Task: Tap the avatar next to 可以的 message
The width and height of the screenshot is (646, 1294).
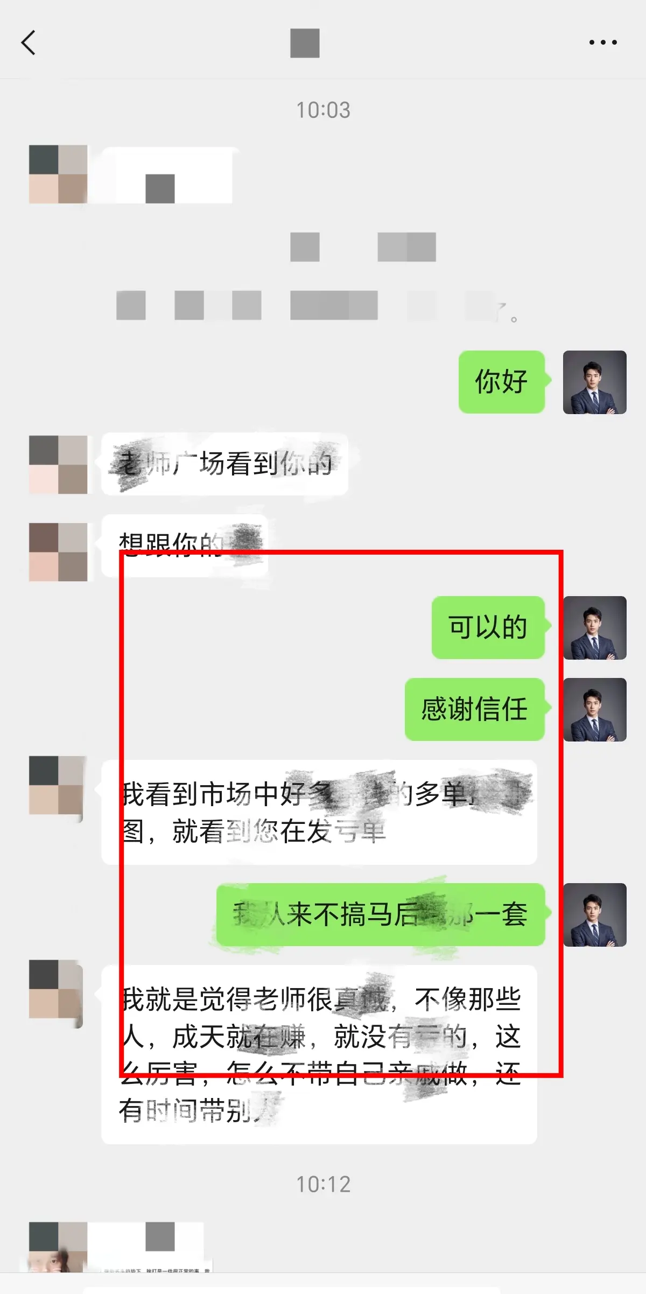Action: pyautogui.click(x=594, y=628)
